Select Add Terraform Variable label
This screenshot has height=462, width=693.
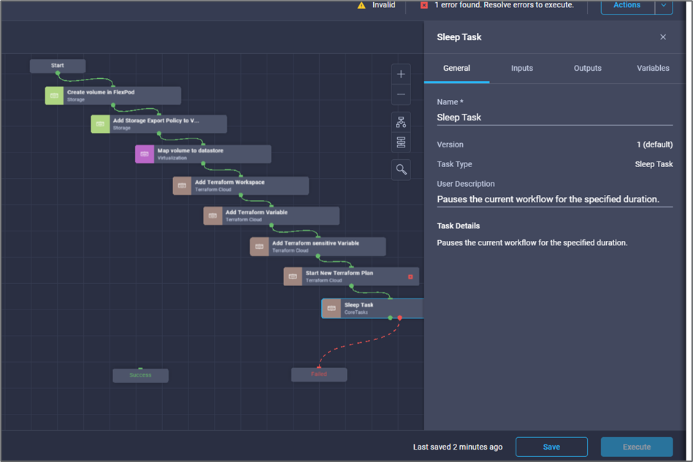pos(256,212)
